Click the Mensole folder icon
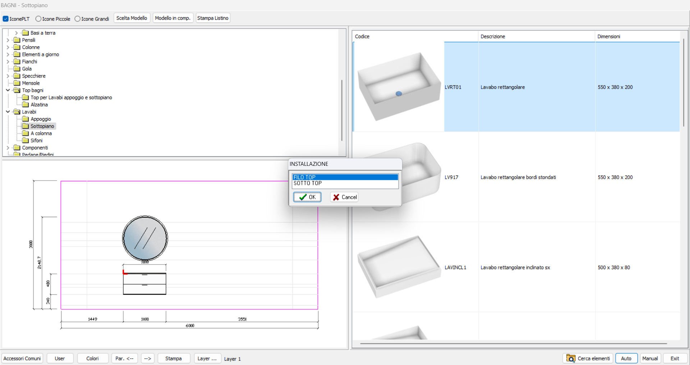Screen dimensions: 690x365 click(17, 83)
